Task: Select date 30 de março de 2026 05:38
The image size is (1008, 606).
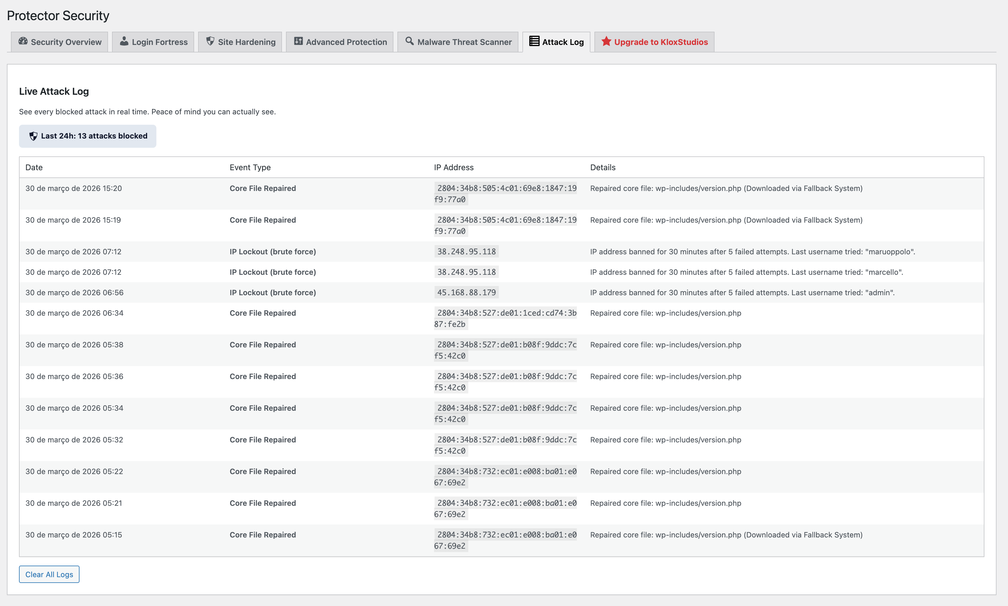Action: [x=74, y=345]
